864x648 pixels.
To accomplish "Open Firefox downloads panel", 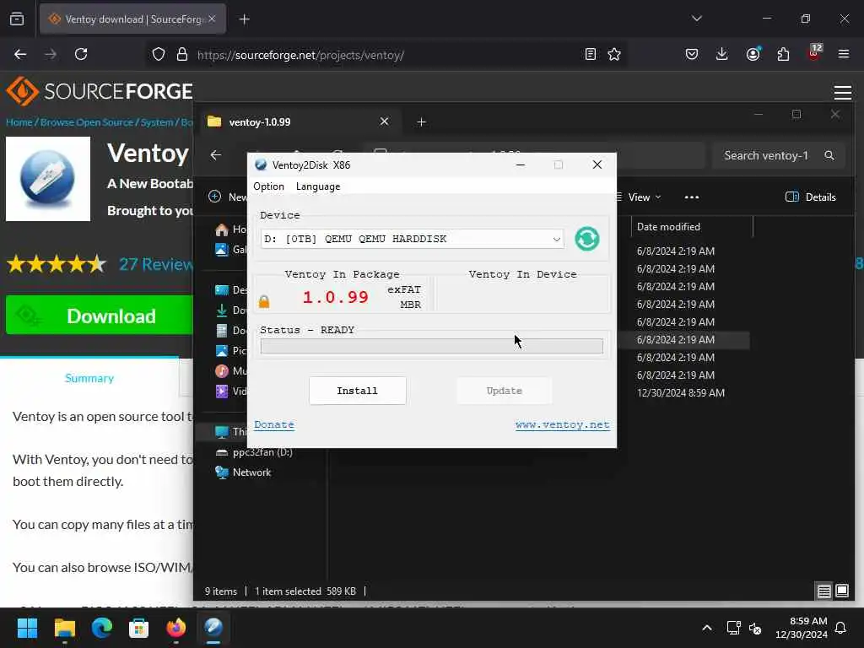I will [722, 54].
